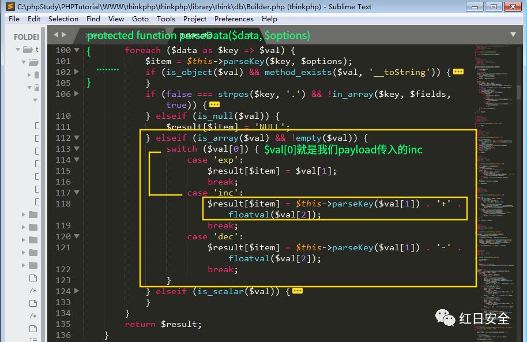
Task: Click line number 118 in gutter
Action: [x=63, y=204]
